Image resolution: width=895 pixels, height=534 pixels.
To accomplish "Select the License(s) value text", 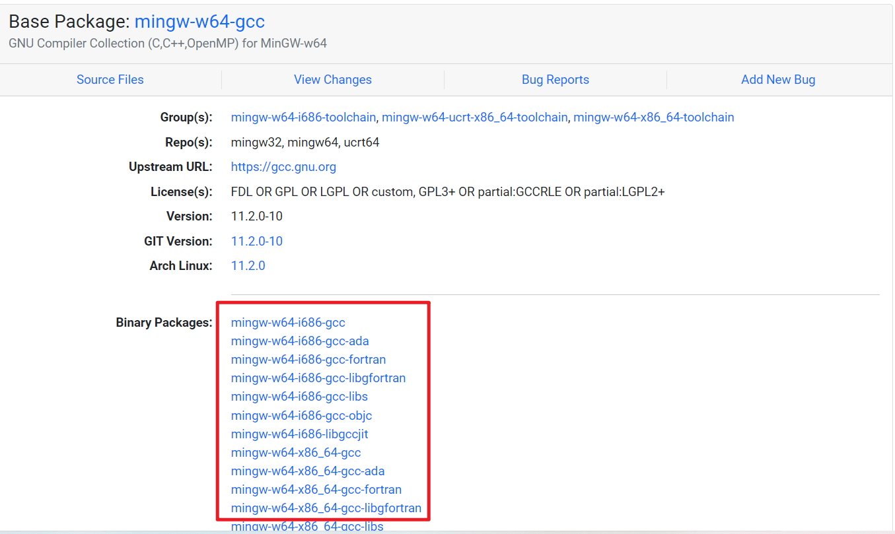I will [x=448, y=192].
